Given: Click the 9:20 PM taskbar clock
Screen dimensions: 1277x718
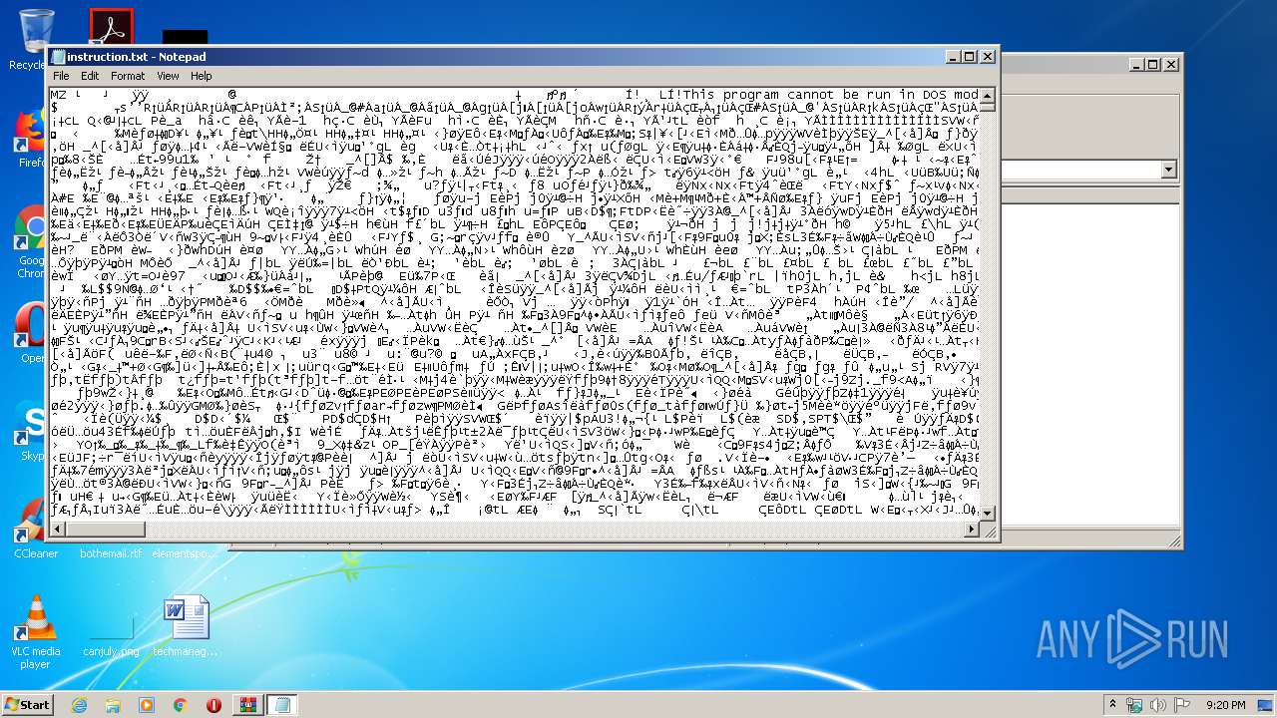Looking at the screenshot, I should click(1225, 705).
